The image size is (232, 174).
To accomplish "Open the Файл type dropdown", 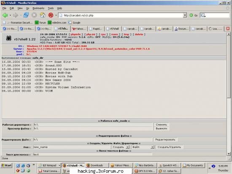I will pyautogui.click(x=143, y=147).
